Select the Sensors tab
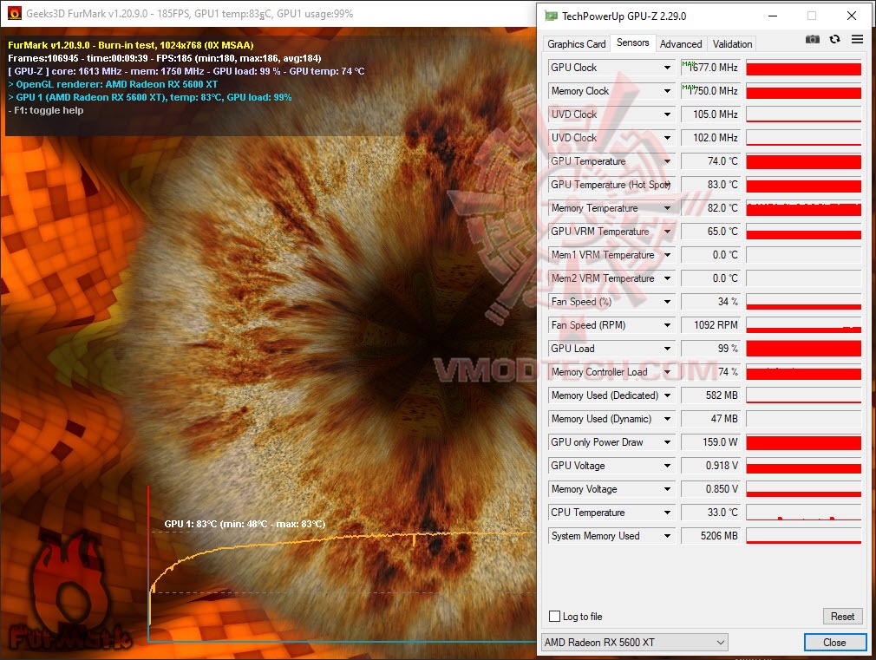Viewport: 876px width, 660px height. click(x=632, y=42)
